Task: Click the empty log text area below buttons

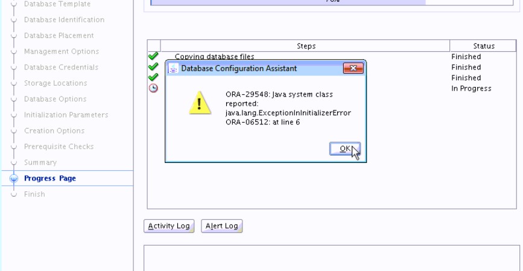Action: tap(332, 258)
